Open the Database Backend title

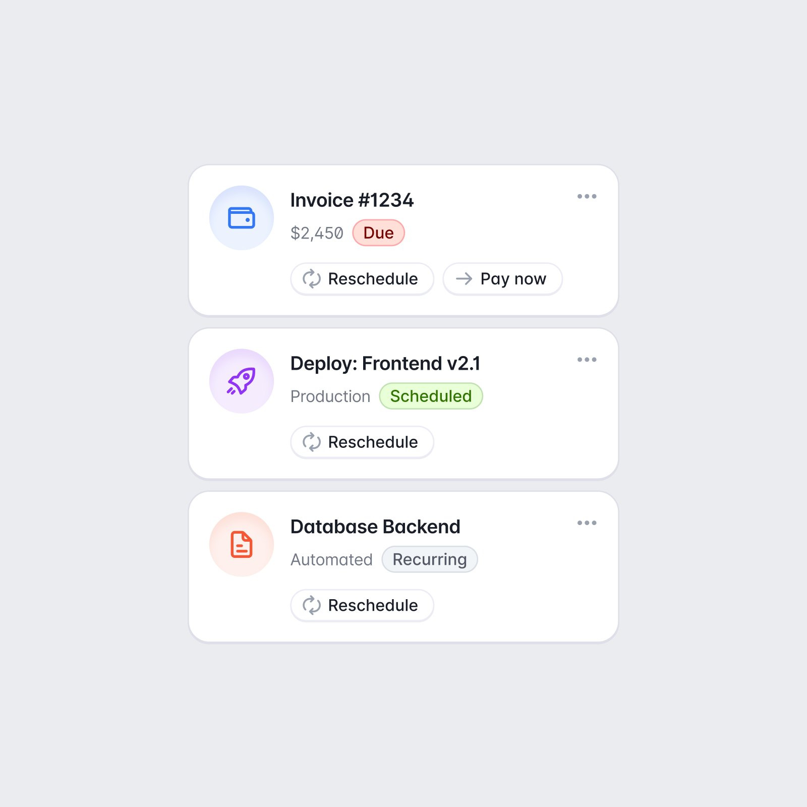[x=375, y=527]
